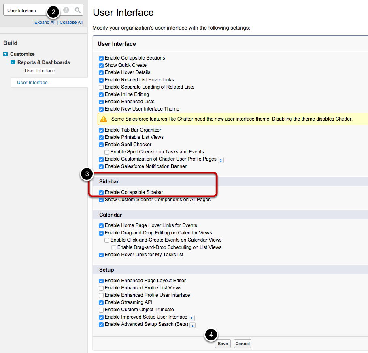Save the user interface settings
The height and width of the screenshot is (353, 368).
(223, 343)
